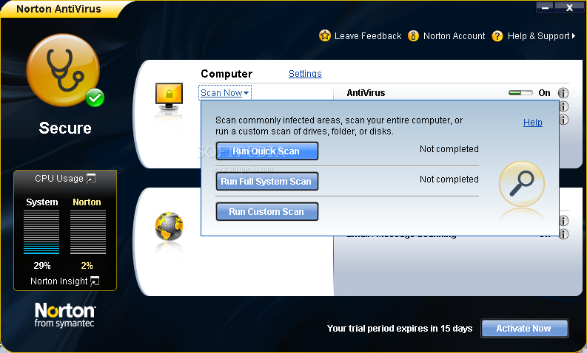Expand the CPU Usage panel icon

(x=91, y=179)
